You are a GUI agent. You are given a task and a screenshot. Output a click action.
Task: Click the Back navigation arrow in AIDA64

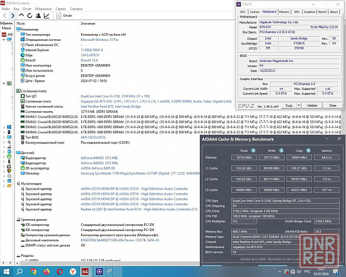(x=4, y=16)
